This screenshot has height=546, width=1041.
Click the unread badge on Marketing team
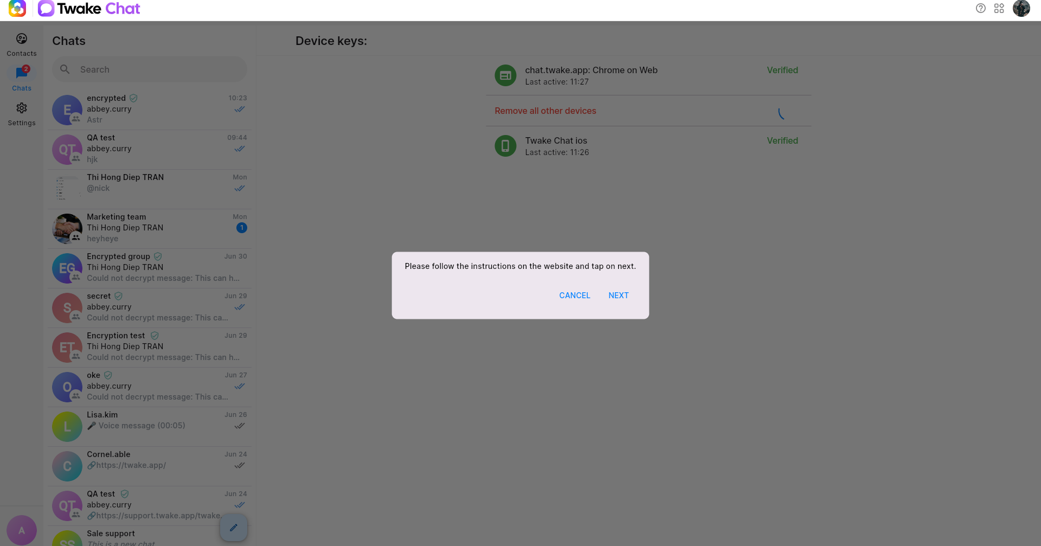point(242,228)
